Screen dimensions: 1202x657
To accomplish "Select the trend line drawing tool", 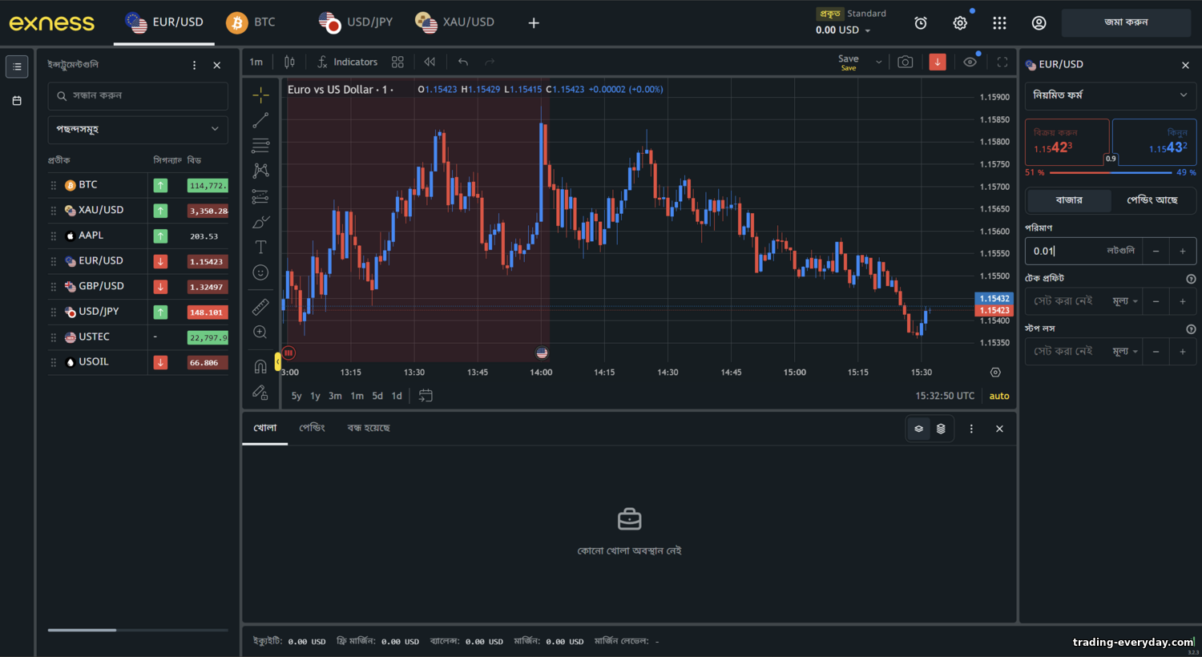I will [x=260, y=120].
